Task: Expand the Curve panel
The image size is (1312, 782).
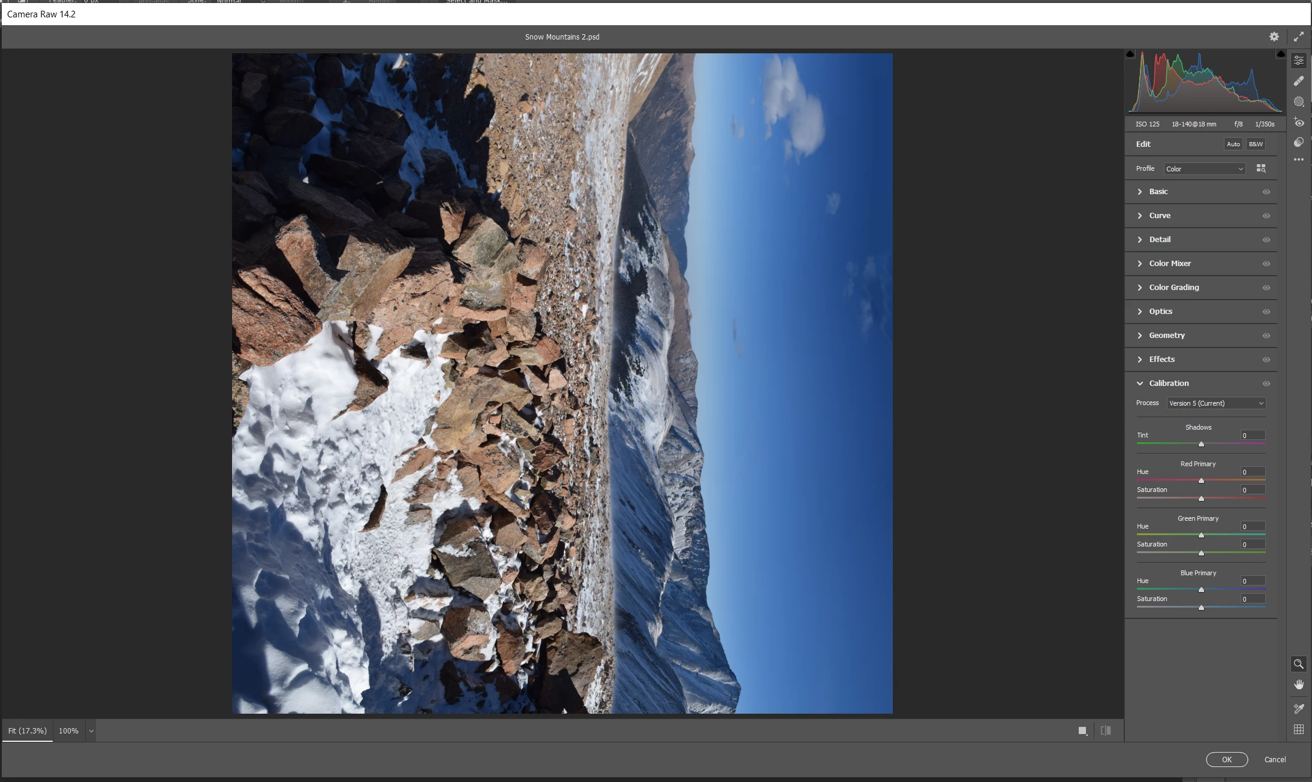Action: tap(1159, 216)
